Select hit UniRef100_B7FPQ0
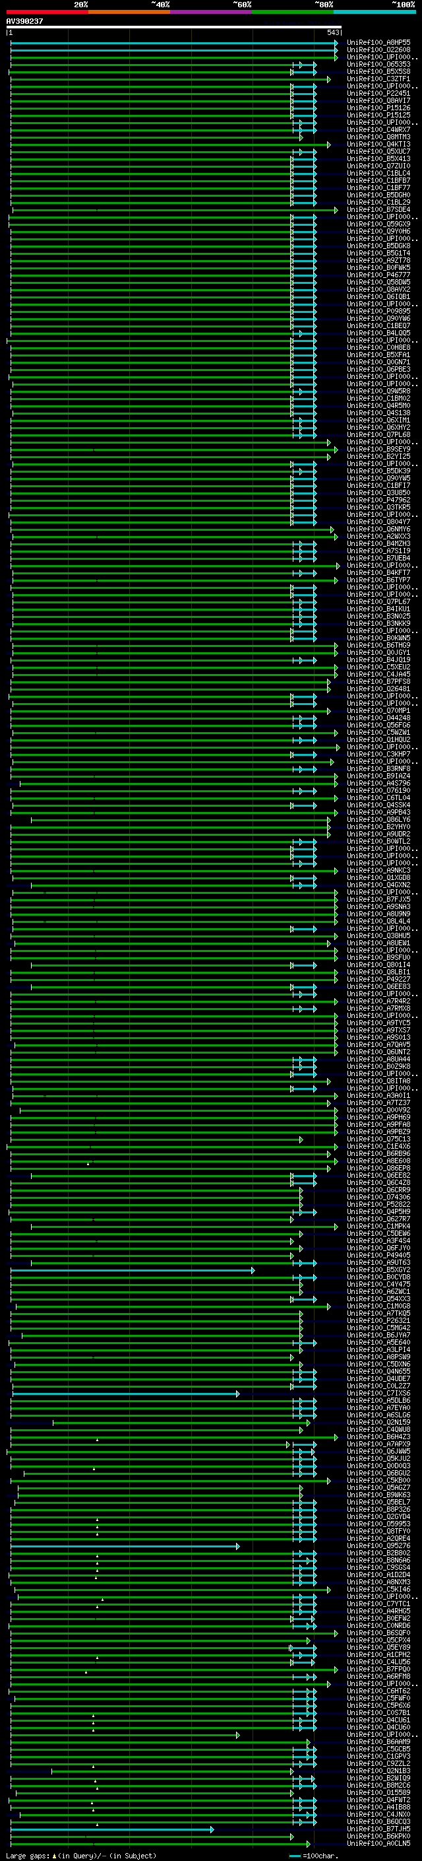 click(x=378, y=1669)
